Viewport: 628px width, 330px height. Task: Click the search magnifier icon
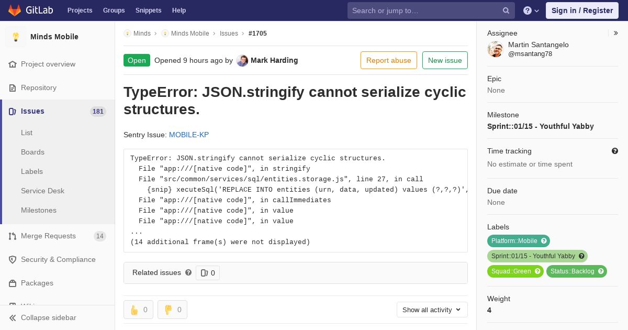pos(506,10)
